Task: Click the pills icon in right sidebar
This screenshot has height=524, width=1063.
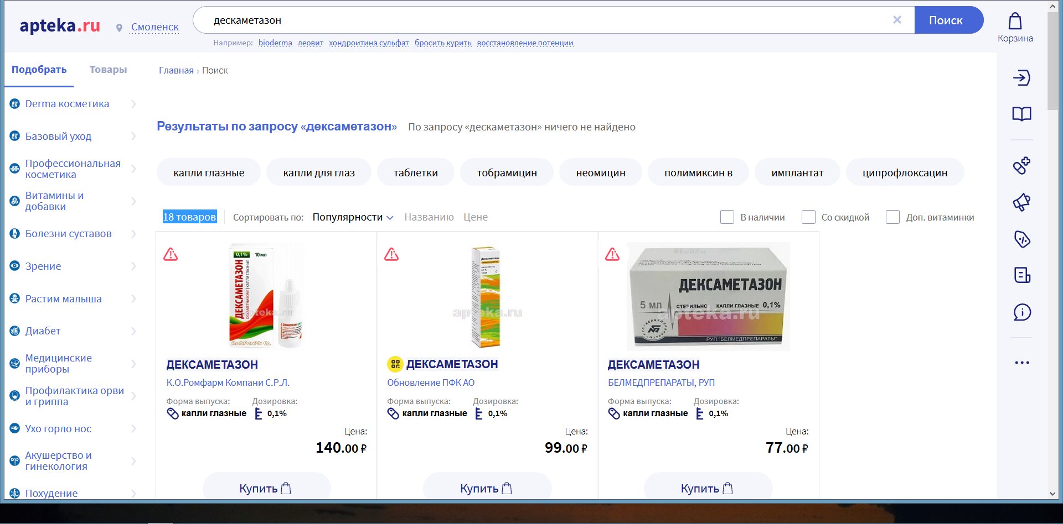Action: coord(1021,165)
